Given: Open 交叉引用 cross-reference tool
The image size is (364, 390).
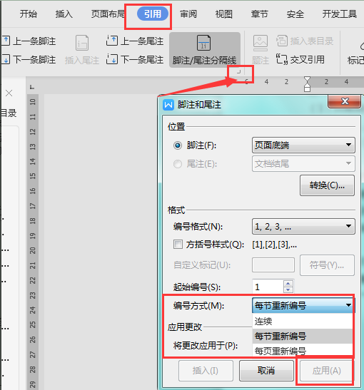Looking at the screenshot, I should [x=300, y=59].
